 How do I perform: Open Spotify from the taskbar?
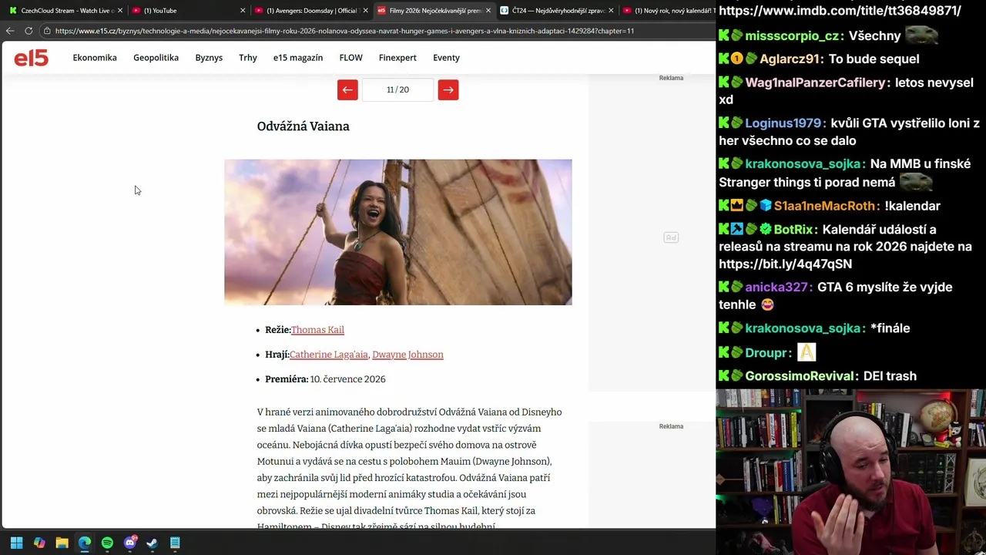click(107, 543)
